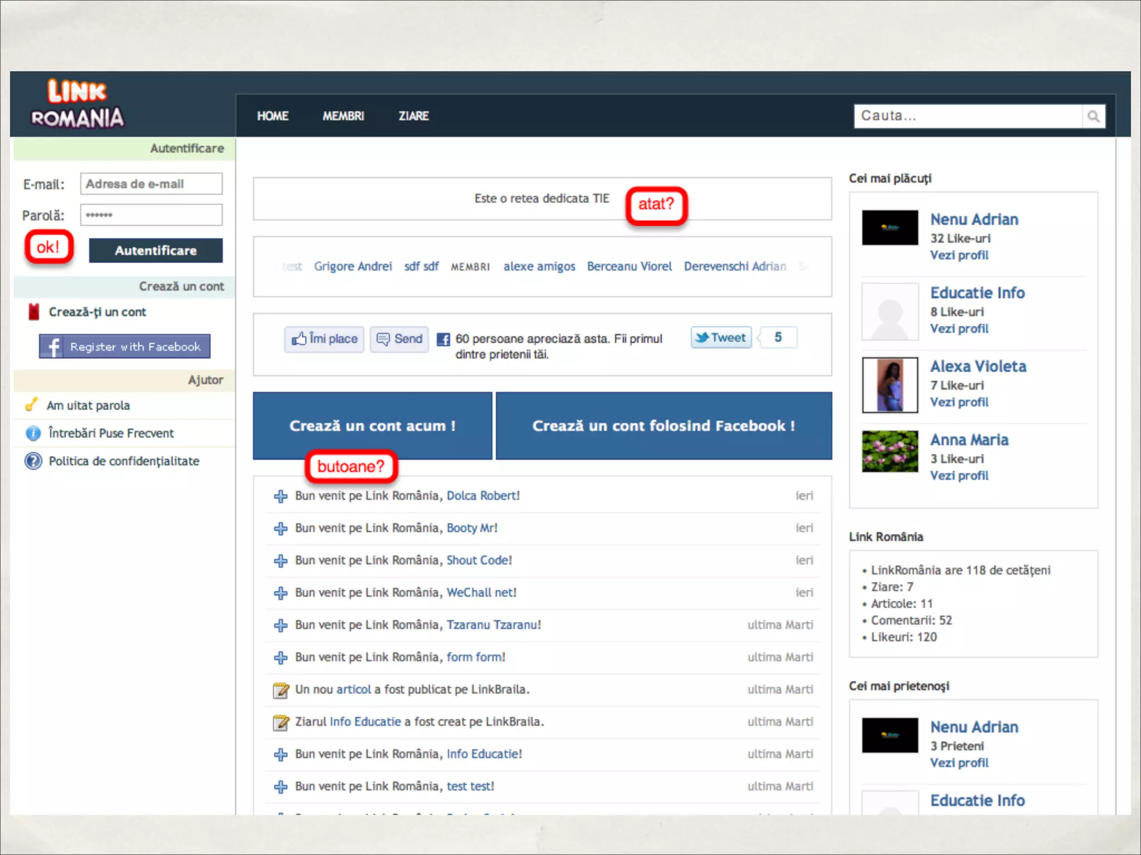Click the Link Romania logo
Image resolution: width=1141 pixels, height=855 pixels.
(x=77, y=104)
